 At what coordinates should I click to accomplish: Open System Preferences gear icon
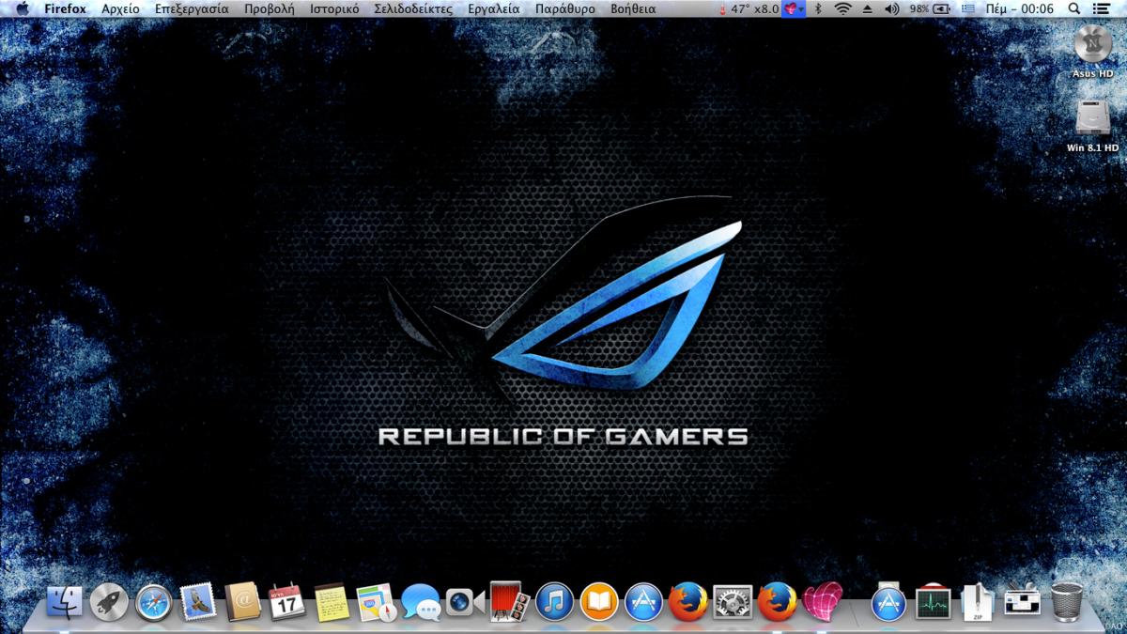733,601
